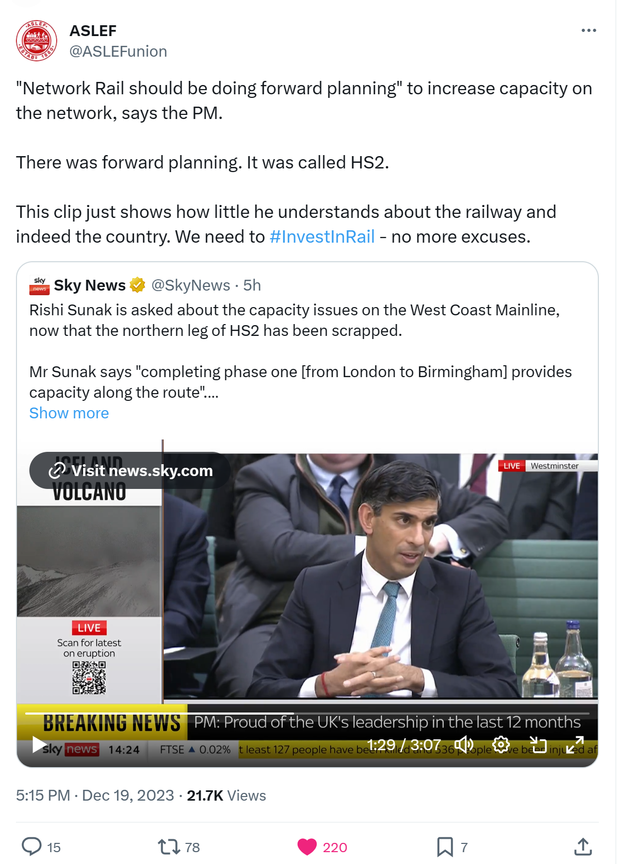Mute the video with the speaker icon
This screenshot has height=864, width=621.
tap(463, 744)
